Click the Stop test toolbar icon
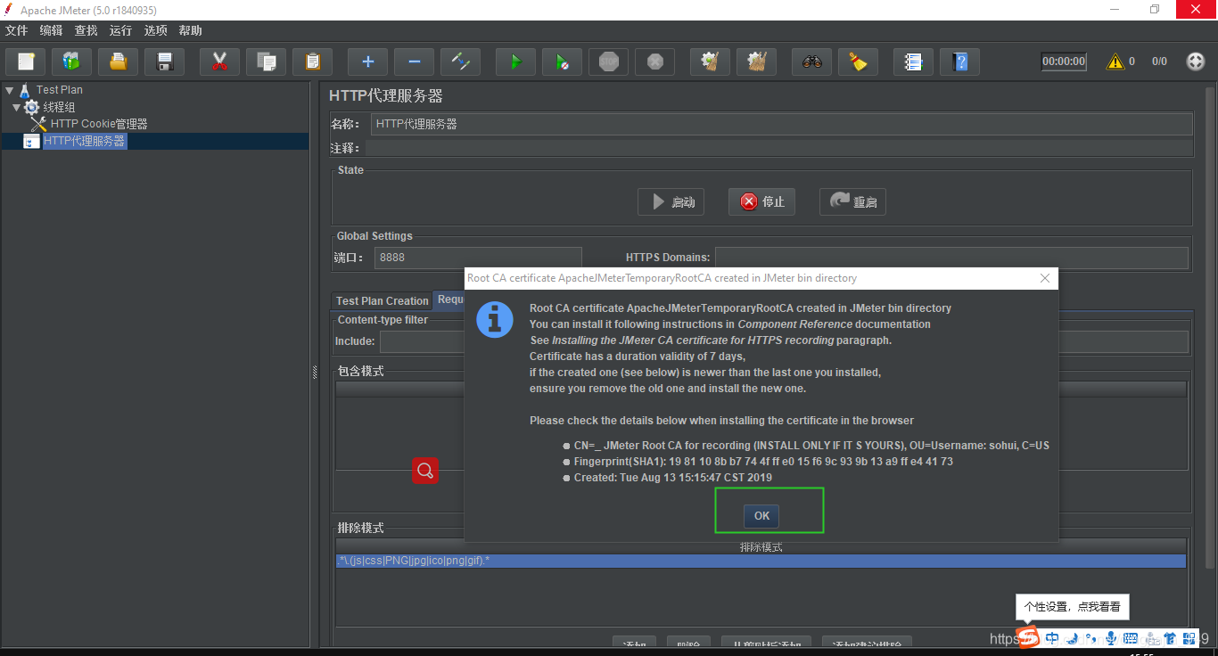Viewport: 1218px width, 656px height. 608,61
